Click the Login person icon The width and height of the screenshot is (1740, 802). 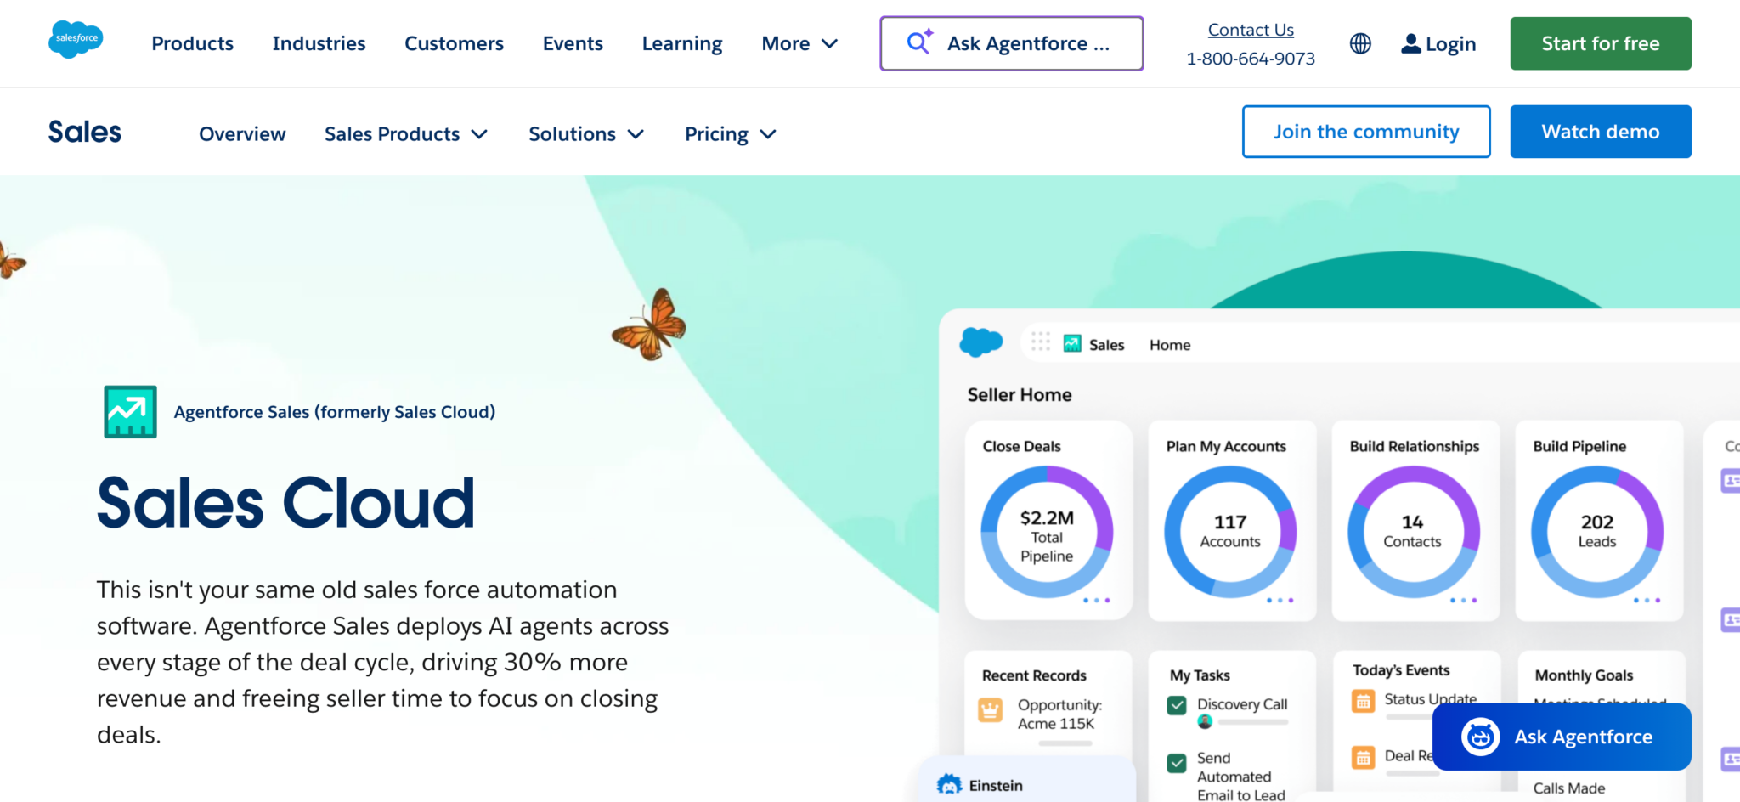[1411, 43]
